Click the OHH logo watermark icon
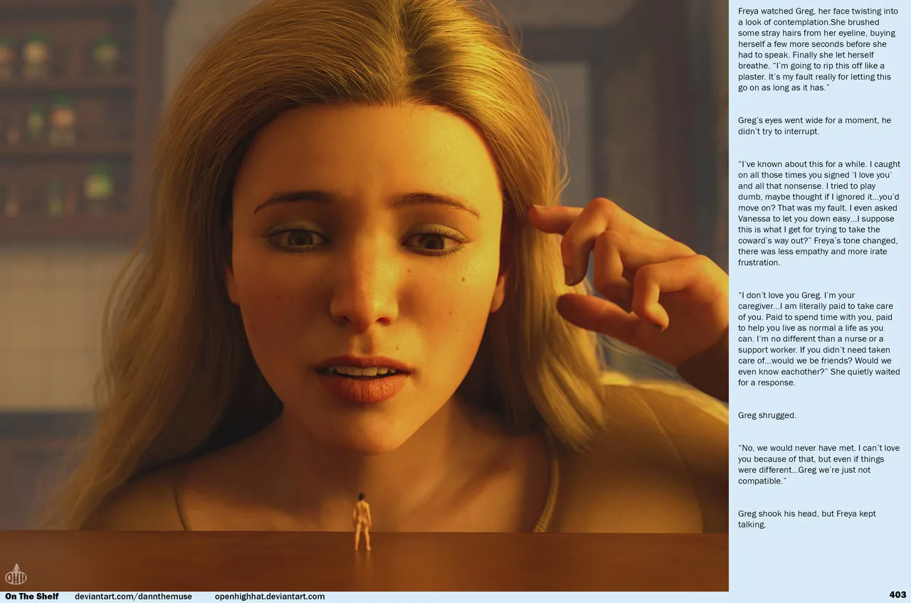This screenshot has height=603, width=911. click(x=16, y=574)
